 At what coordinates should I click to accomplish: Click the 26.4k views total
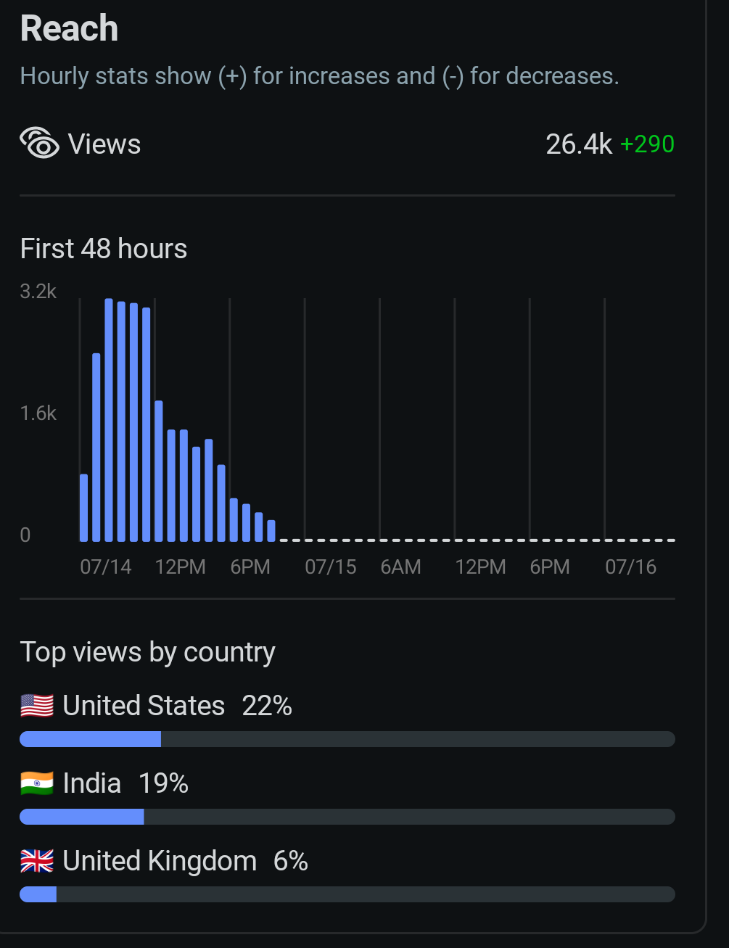point(579,144)
